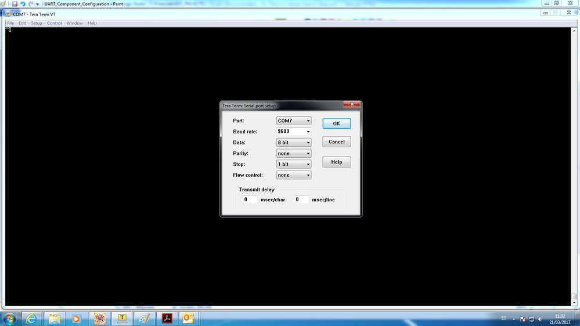
Task: Open the network status tray icon
Action: click(532, 319)
